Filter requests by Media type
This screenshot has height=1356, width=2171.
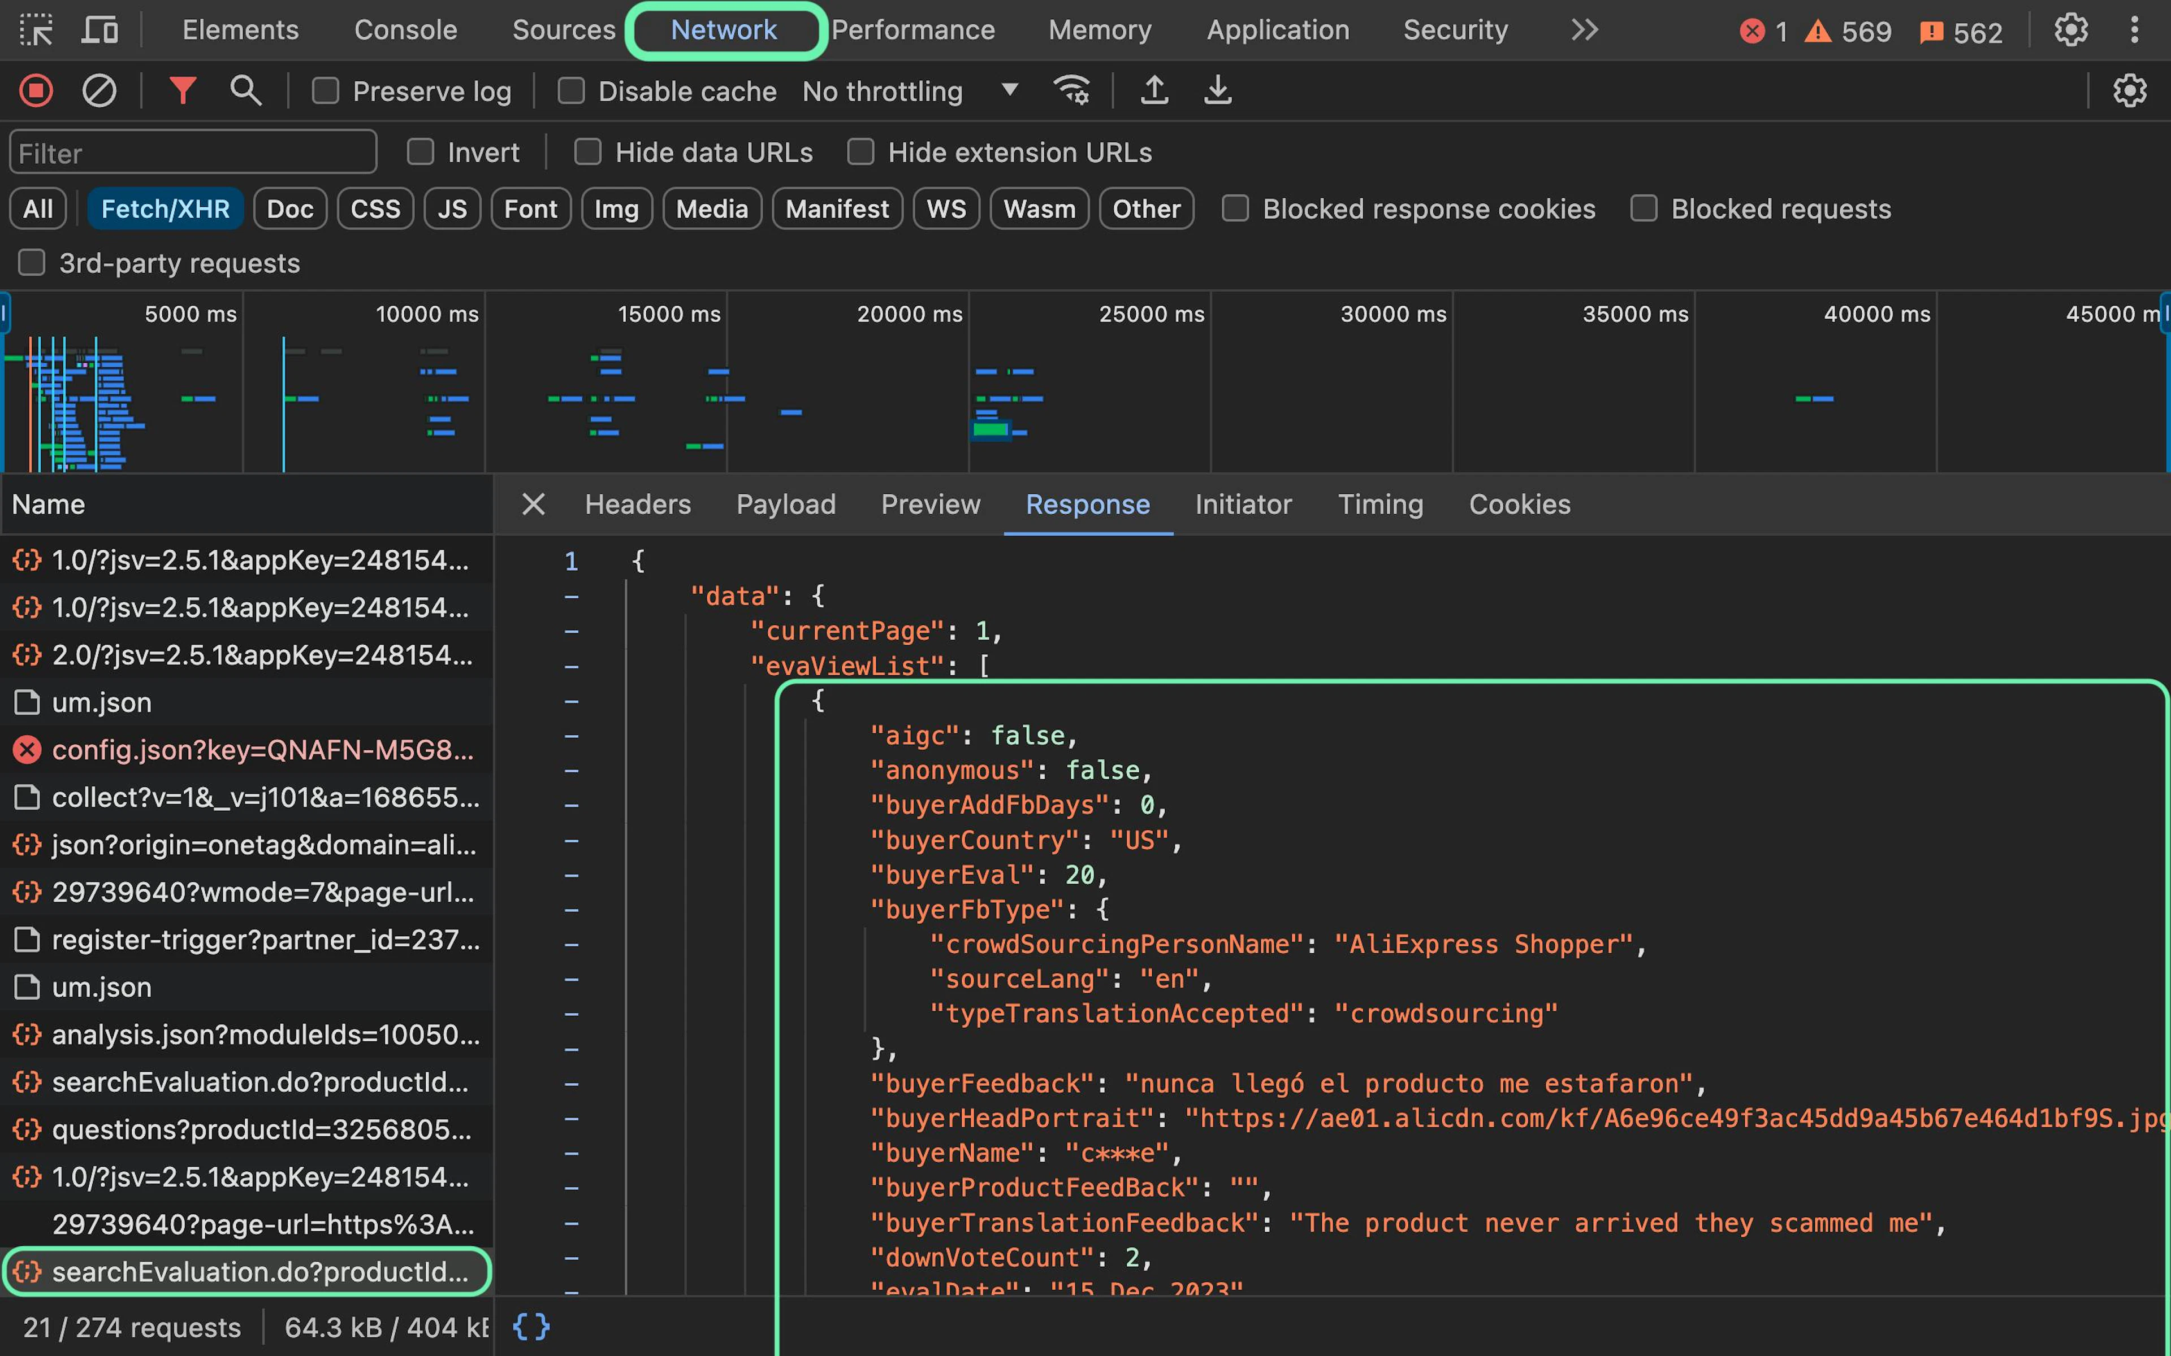pos(711,209)
